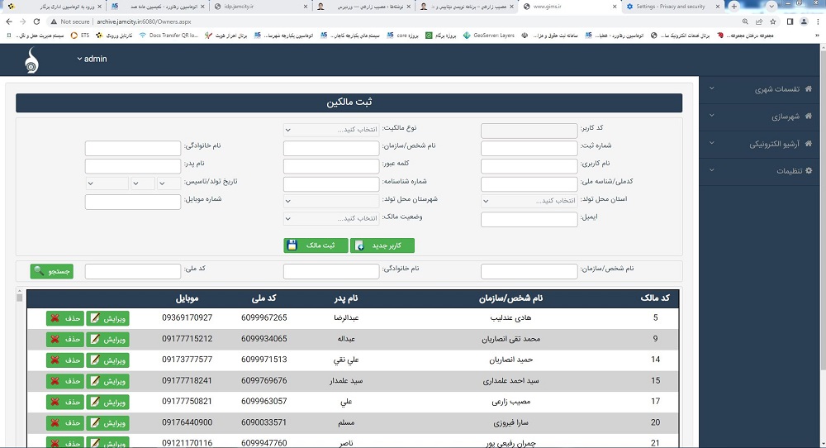Click the نام پدر input field in form

[x=133, y=166]
